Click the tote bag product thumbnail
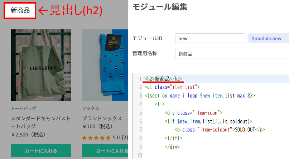289x159 pixels. point(41,65)
